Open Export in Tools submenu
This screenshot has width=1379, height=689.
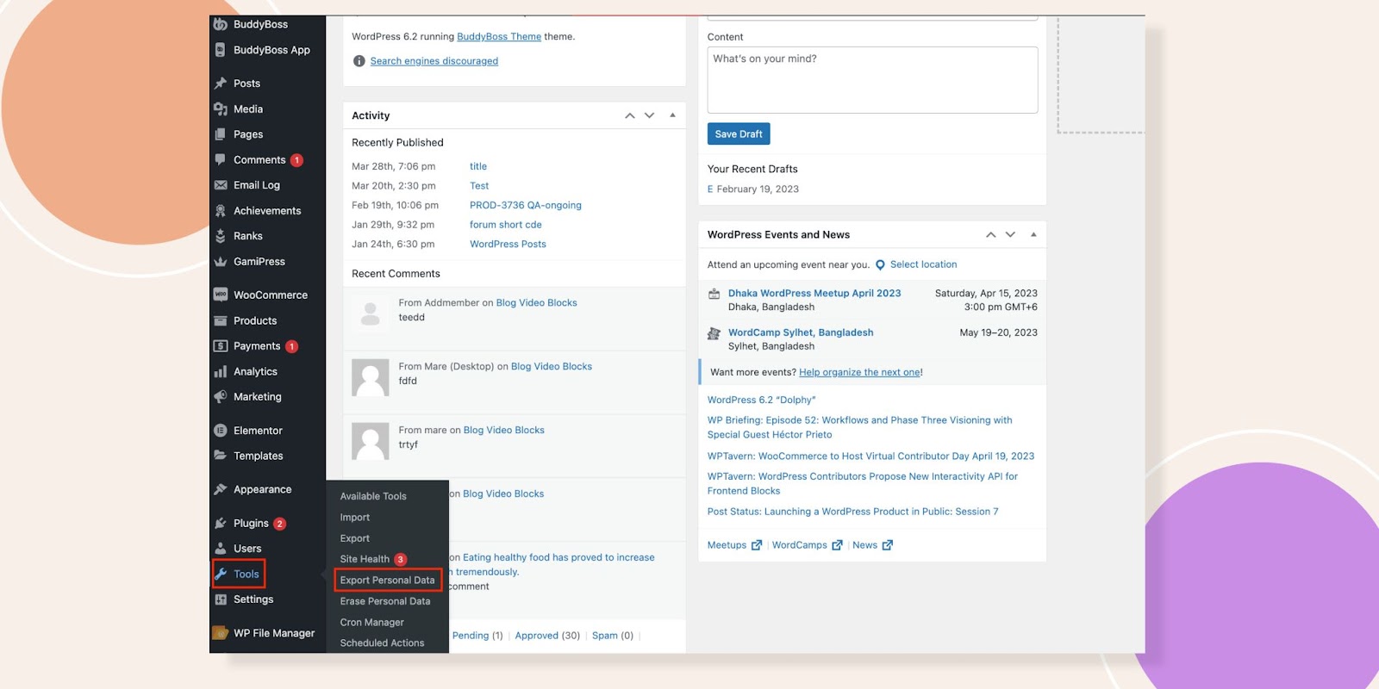click(x=355, y=538)
